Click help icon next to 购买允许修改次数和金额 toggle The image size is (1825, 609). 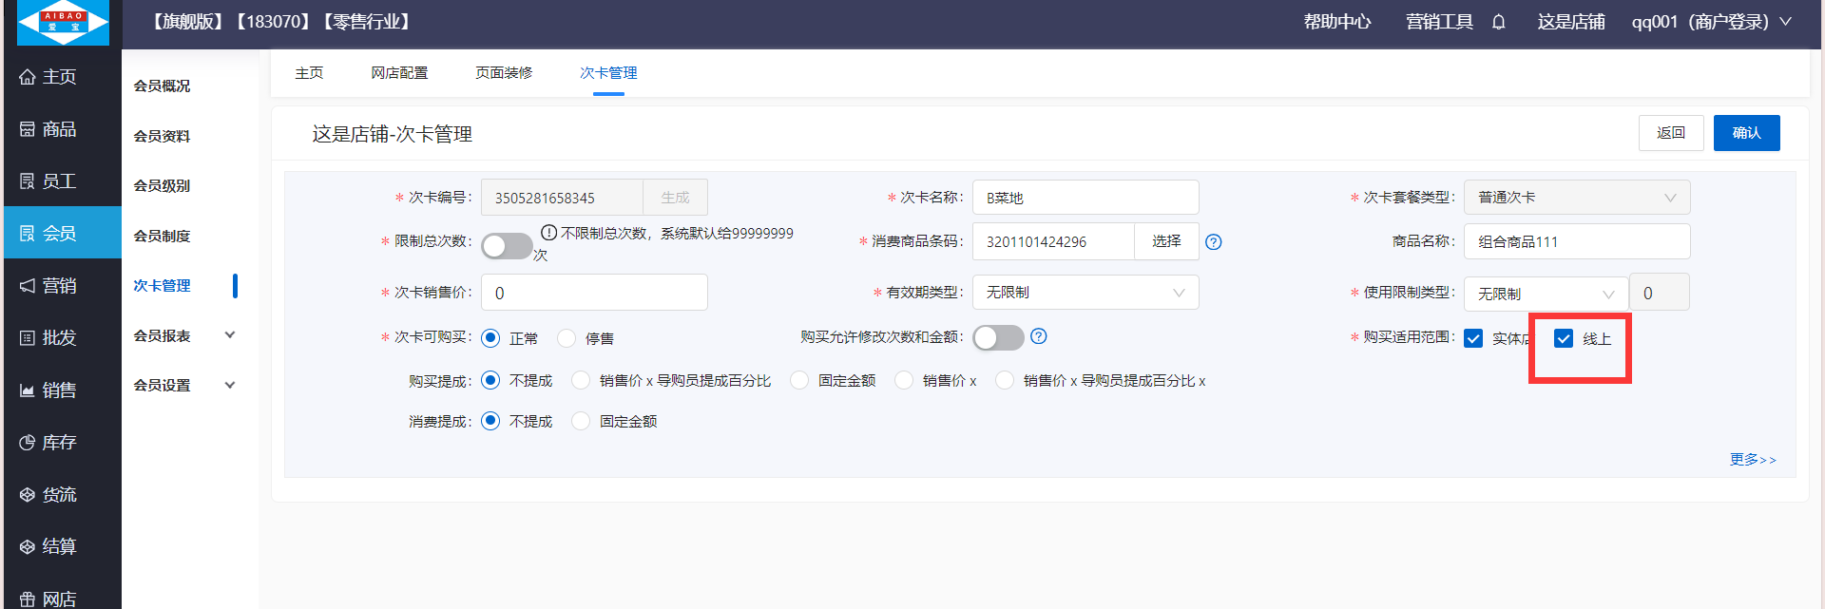point(1039,336)
